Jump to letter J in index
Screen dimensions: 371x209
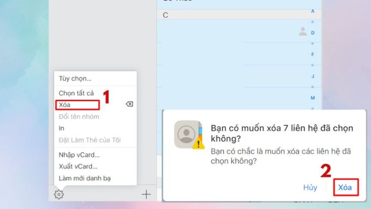pyautogui.click(x=313, y=76)
